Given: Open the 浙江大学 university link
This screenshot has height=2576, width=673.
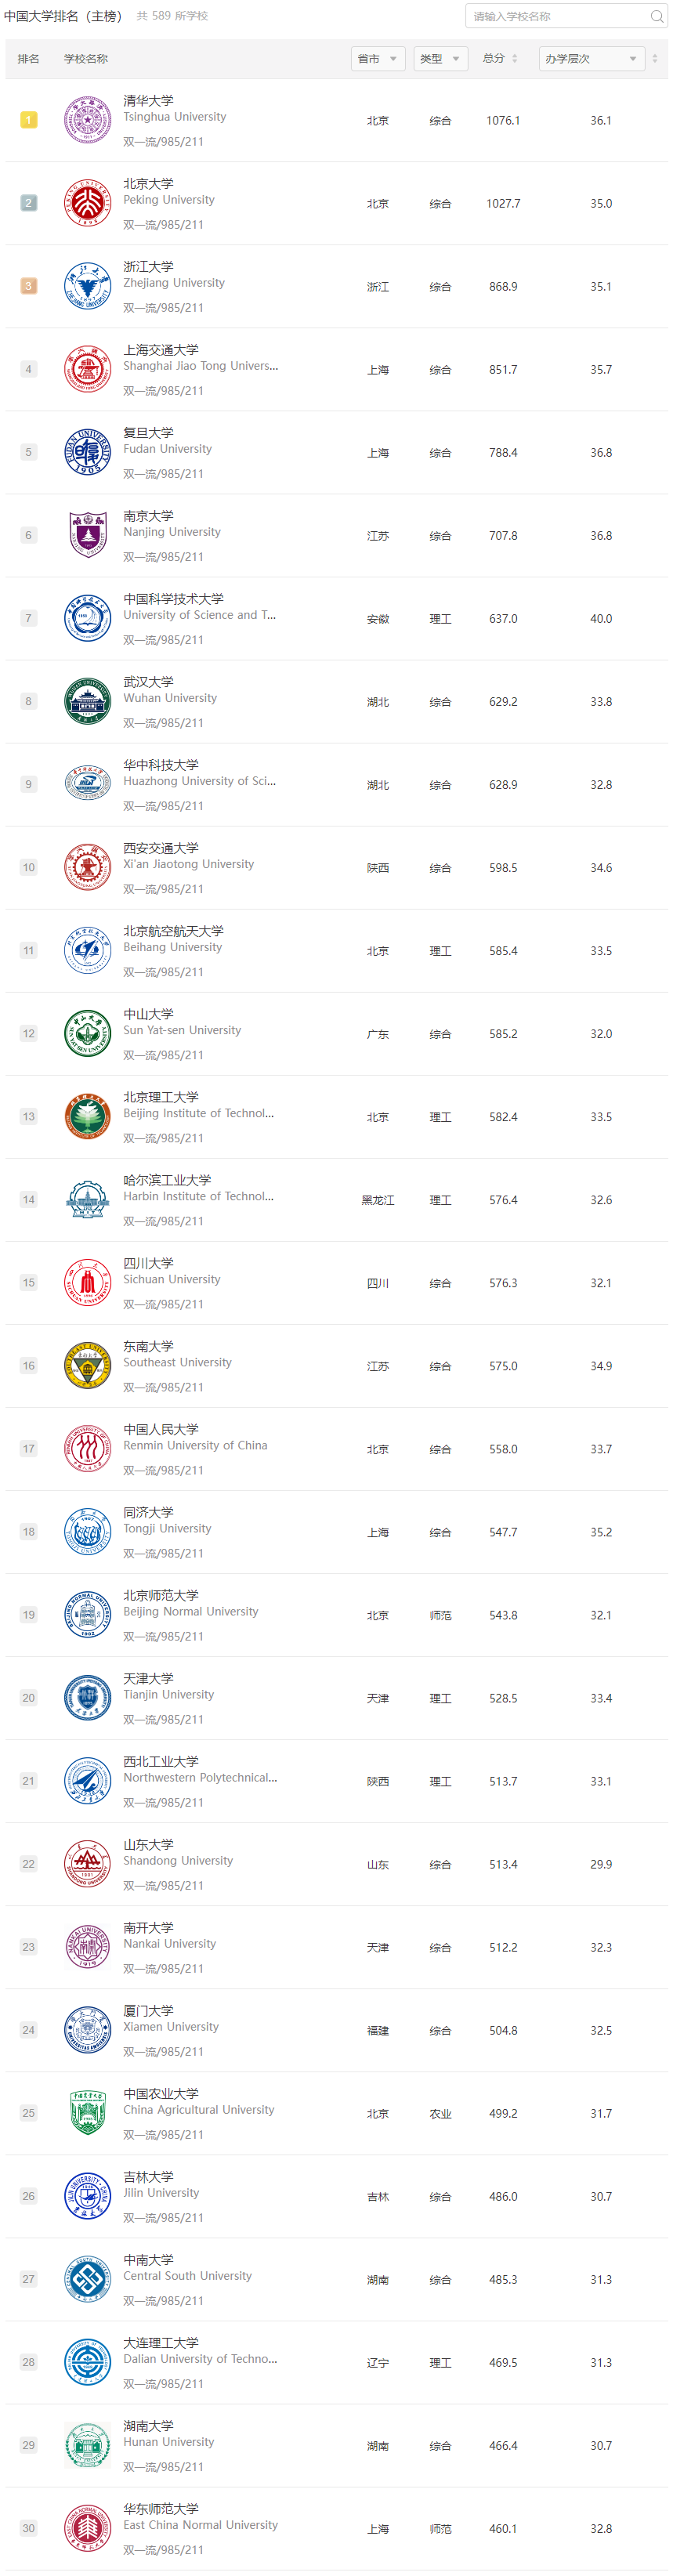Looking at the screenshot, I should 148,267.
